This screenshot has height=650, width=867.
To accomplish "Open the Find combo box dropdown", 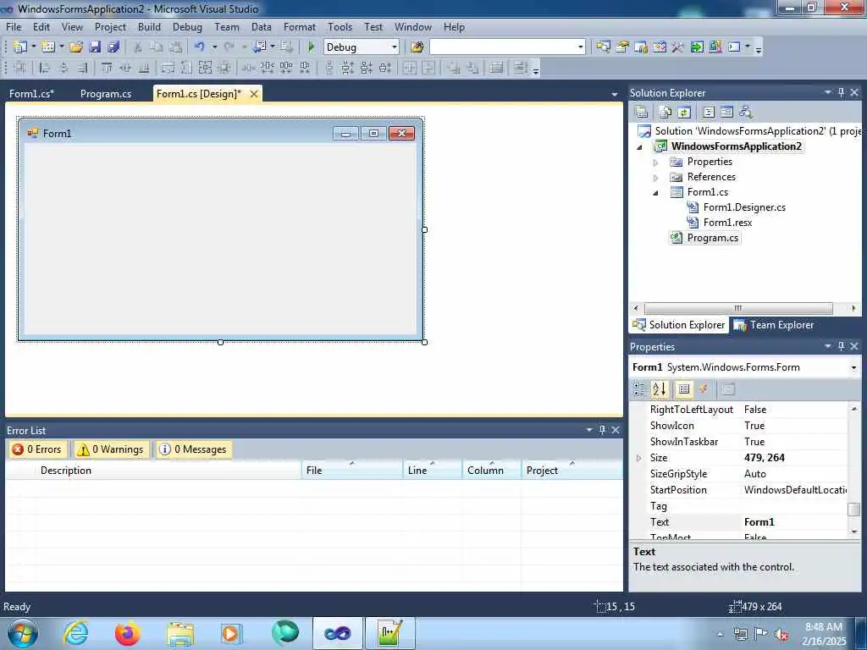I will coord(580,47).
